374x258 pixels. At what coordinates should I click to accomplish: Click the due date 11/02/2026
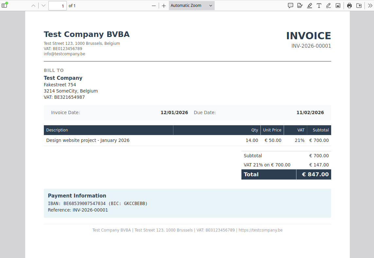tap(310, 112)
